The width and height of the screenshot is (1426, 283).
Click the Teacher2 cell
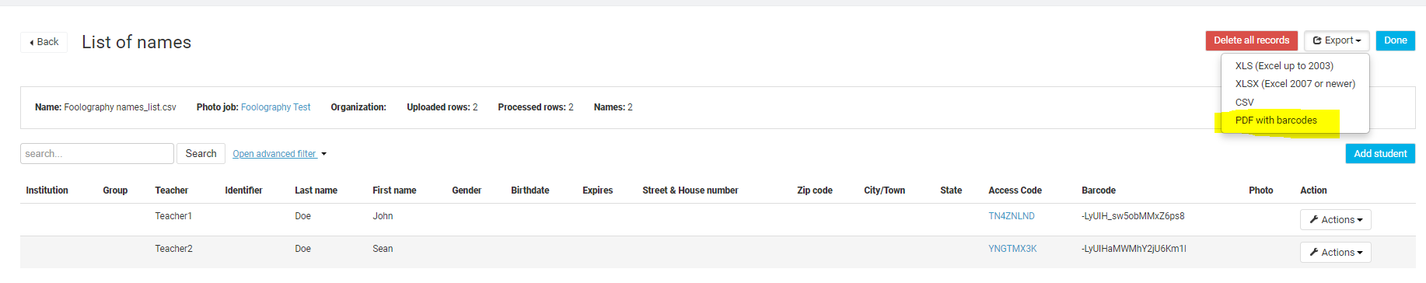point(173,249)
